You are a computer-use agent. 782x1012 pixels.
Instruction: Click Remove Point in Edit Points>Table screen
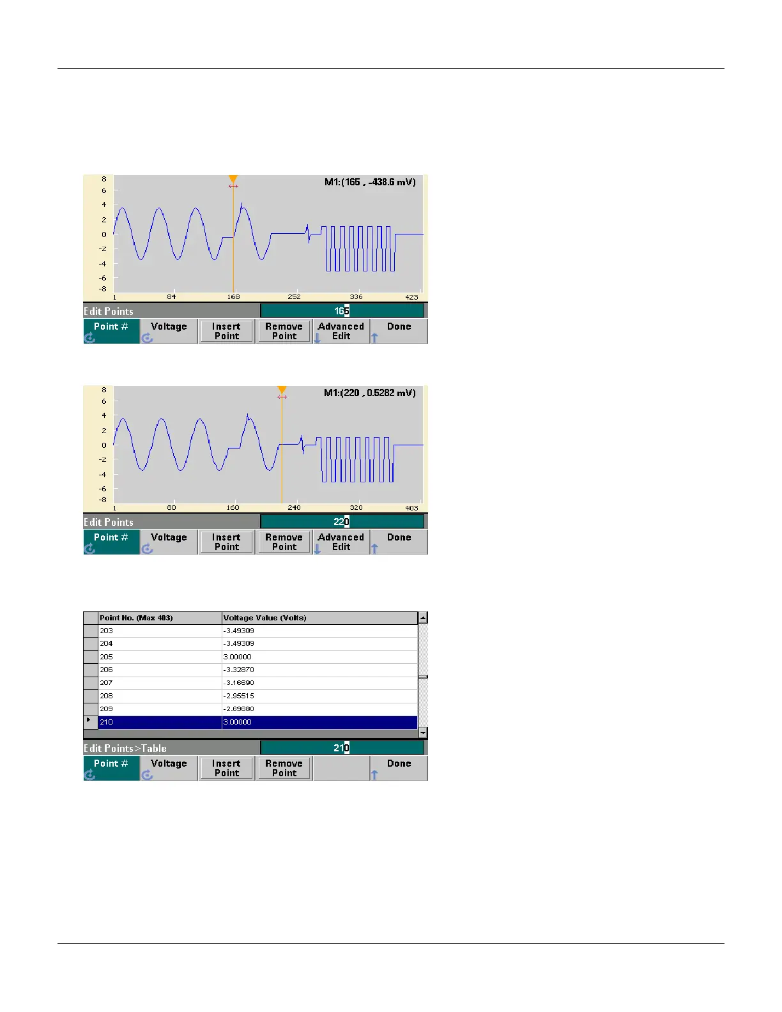[x=284, y=768]
